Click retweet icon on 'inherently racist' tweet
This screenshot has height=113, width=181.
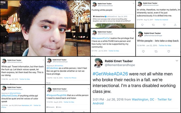pyautogui.click(x=153, y=25)
